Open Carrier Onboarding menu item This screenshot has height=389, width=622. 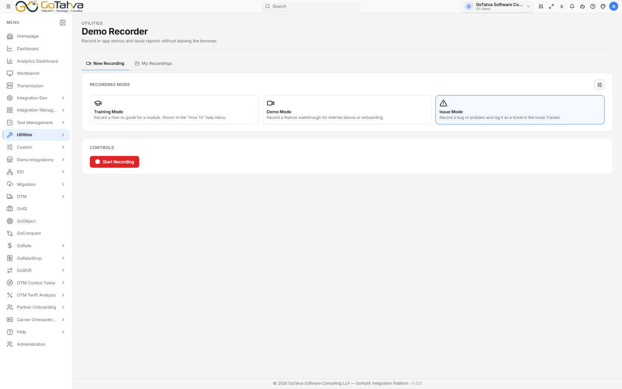(36, 320)
